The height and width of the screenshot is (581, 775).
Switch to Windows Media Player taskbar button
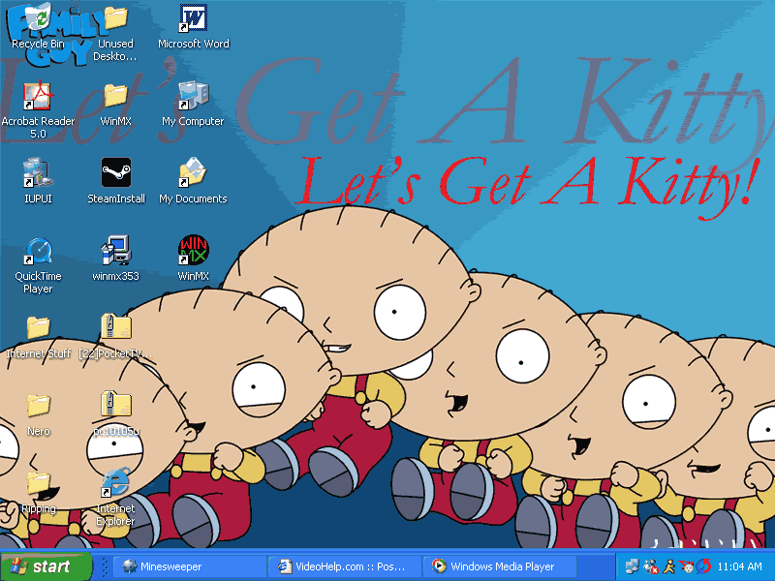[500, 566]
